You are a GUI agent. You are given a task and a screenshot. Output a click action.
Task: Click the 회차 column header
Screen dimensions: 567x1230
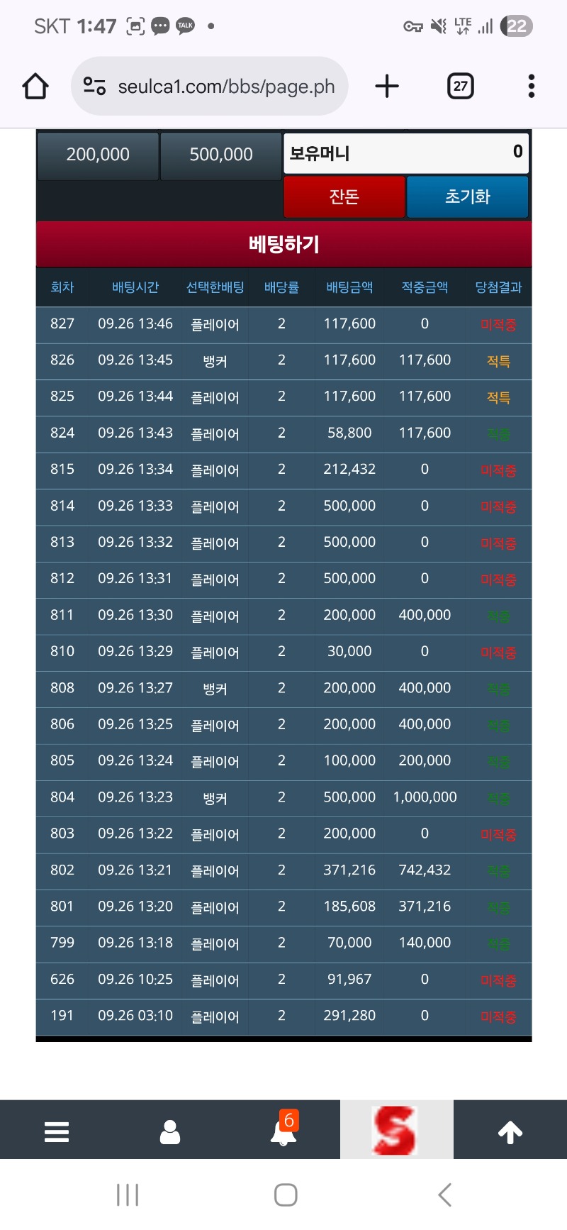62,287
